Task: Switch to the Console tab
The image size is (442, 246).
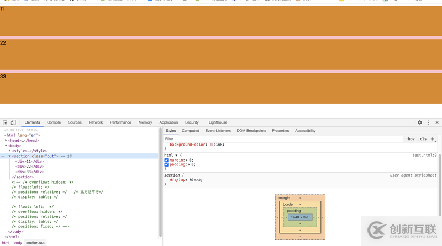Action: pos(54,122)
